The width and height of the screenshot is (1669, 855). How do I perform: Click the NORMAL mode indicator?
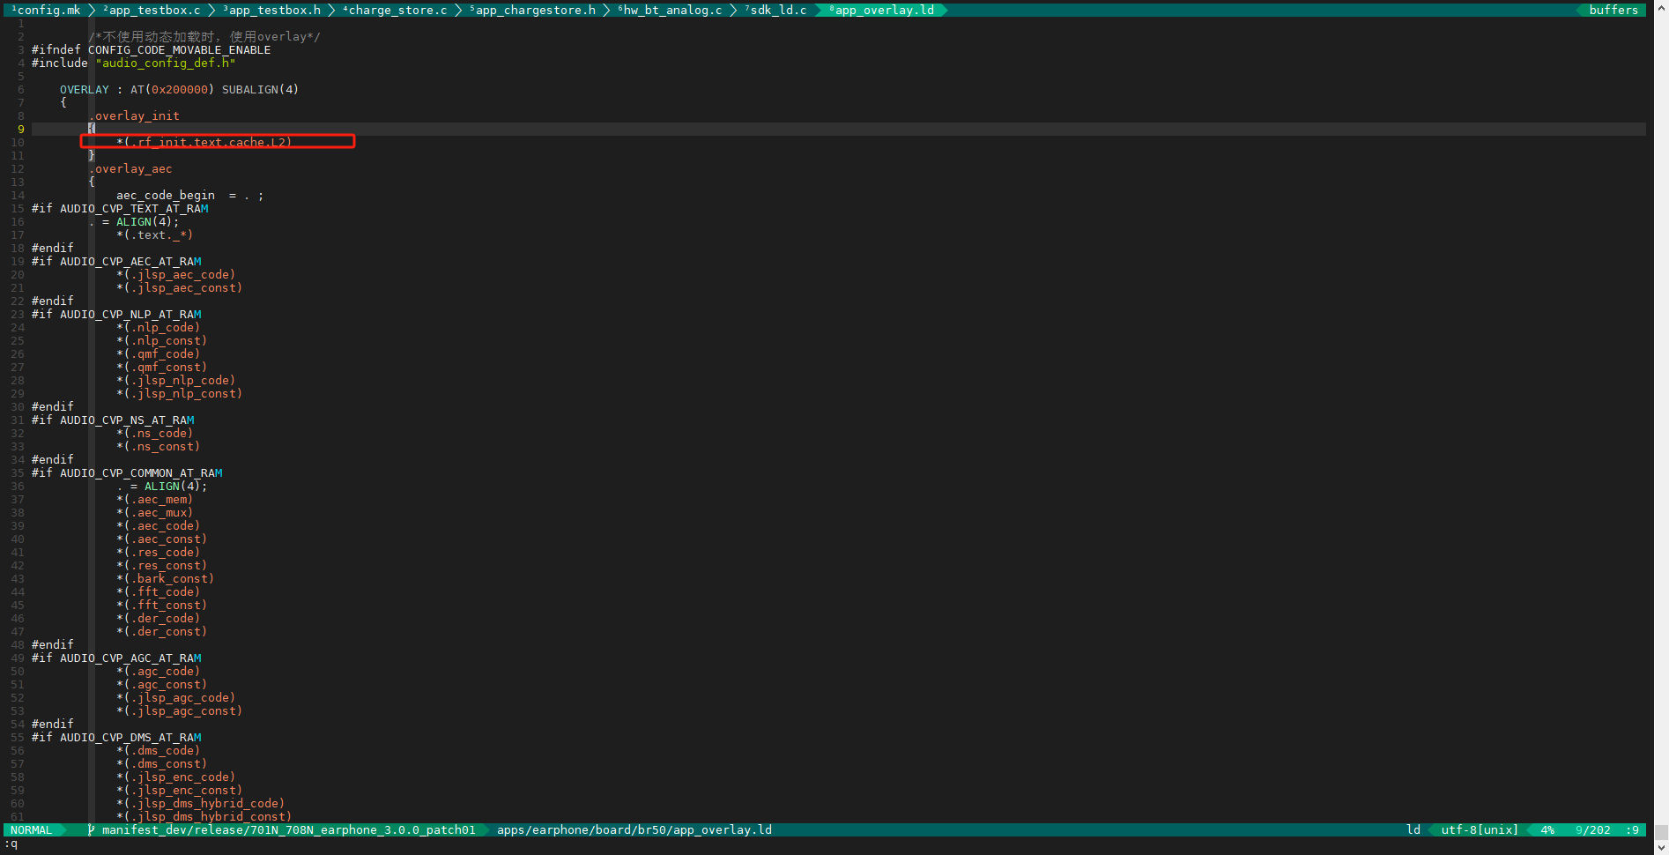32,830
